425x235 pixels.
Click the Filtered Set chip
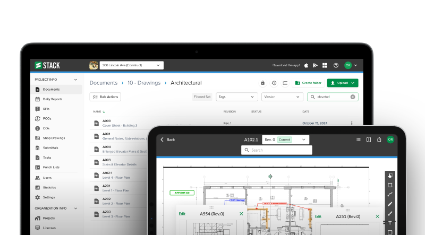pyautogui.click(x=202, y=97)
